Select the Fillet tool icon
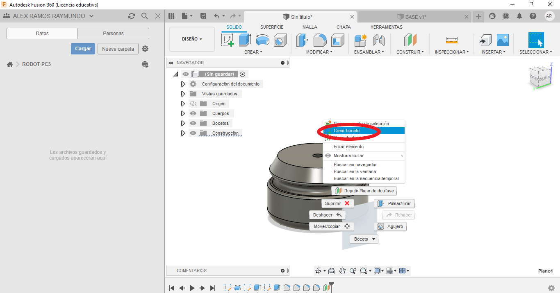Image resolution: width=560 pixels, height=293 pixels. coord(320,40)
